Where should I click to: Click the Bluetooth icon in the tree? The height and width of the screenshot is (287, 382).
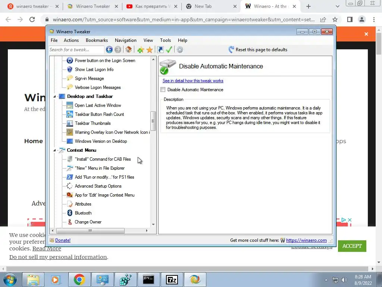coord(70,213)
